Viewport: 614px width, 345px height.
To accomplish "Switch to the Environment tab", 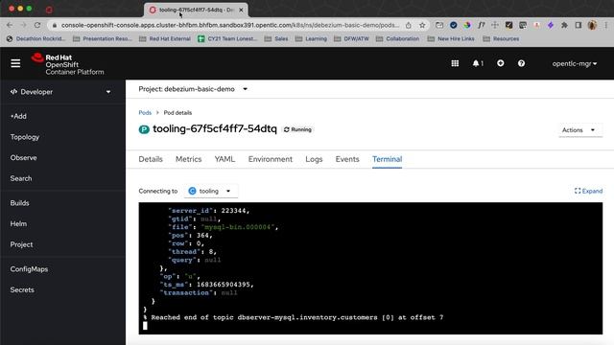I will pyautogui.click(x=271, y=159).
